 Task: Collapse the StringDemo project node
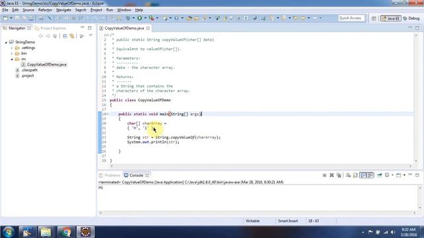point(6,42)
